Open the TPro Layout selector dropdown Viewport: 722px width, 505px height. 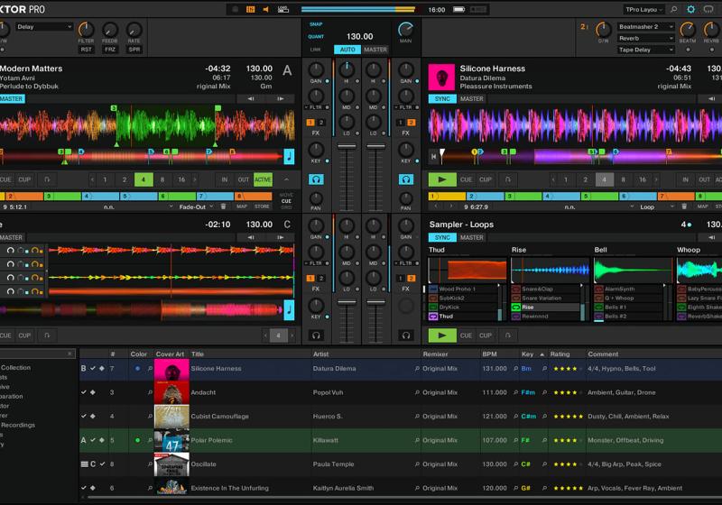click(643, 9)
